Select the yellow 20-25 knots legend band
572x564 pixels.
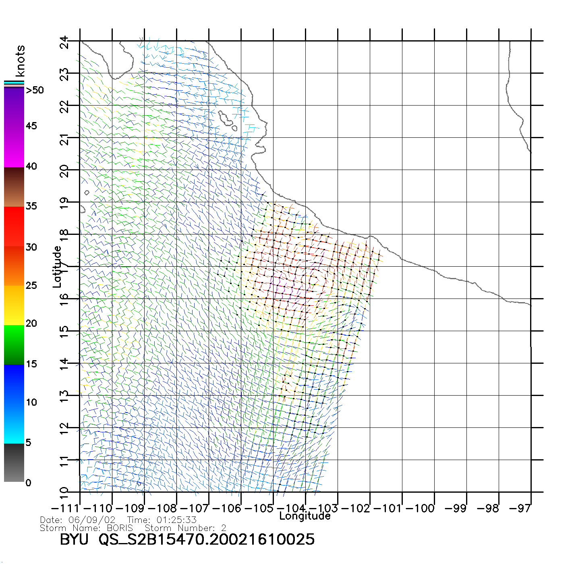coord(14,305)
